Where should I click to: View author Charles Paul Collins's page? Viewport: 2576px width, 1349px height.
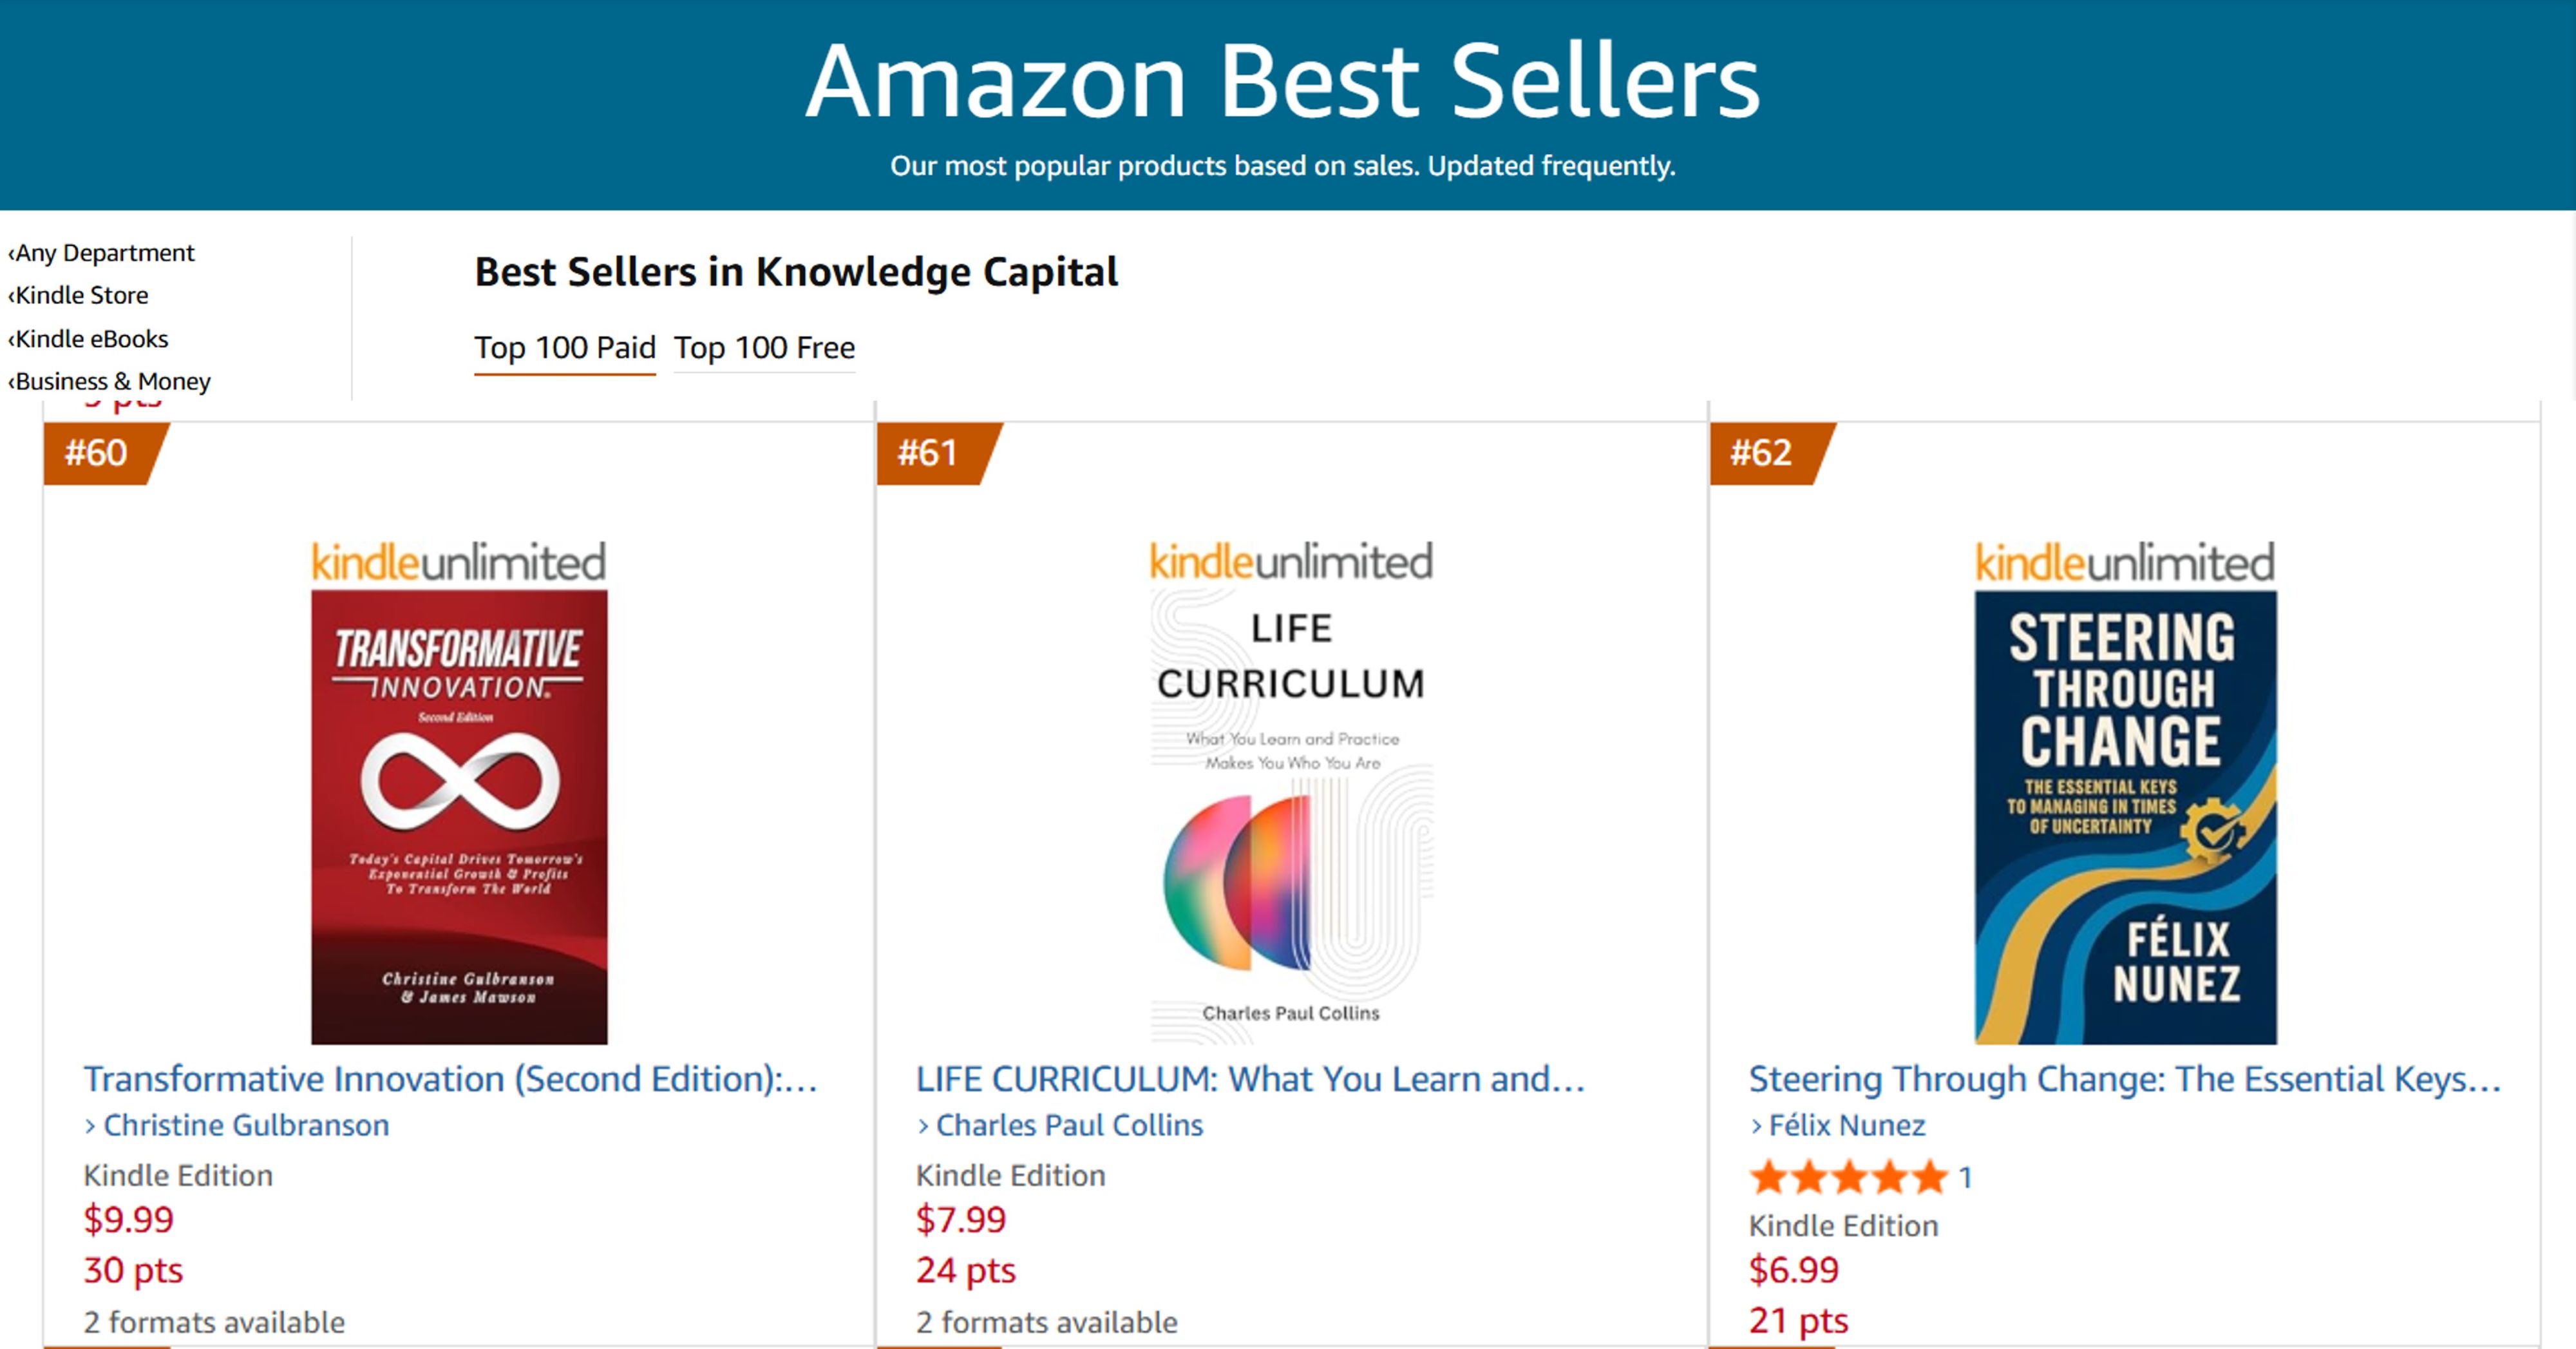point(1069,1126)
